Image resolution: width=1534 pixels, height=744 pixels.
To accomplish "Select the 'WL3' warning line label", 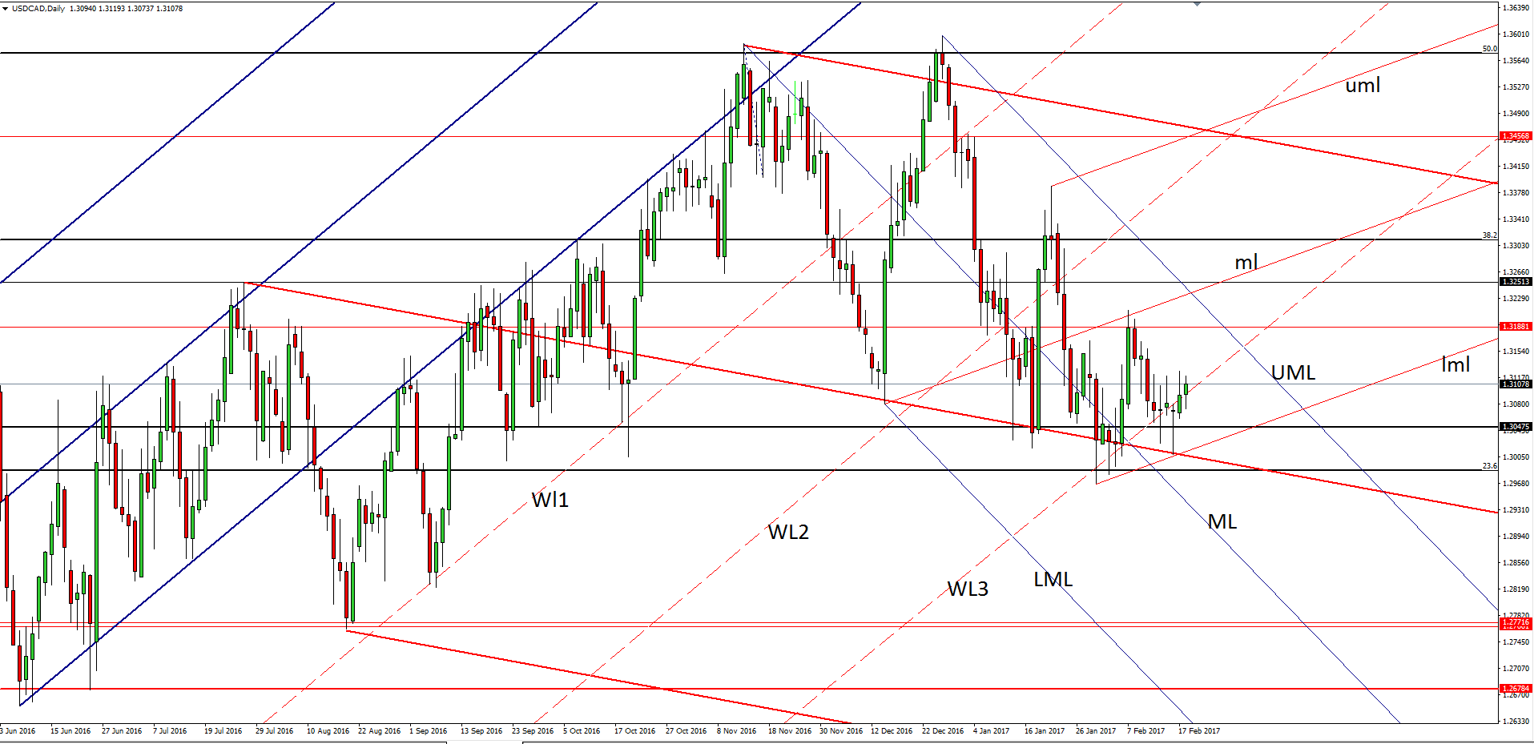I will [968, 589].
